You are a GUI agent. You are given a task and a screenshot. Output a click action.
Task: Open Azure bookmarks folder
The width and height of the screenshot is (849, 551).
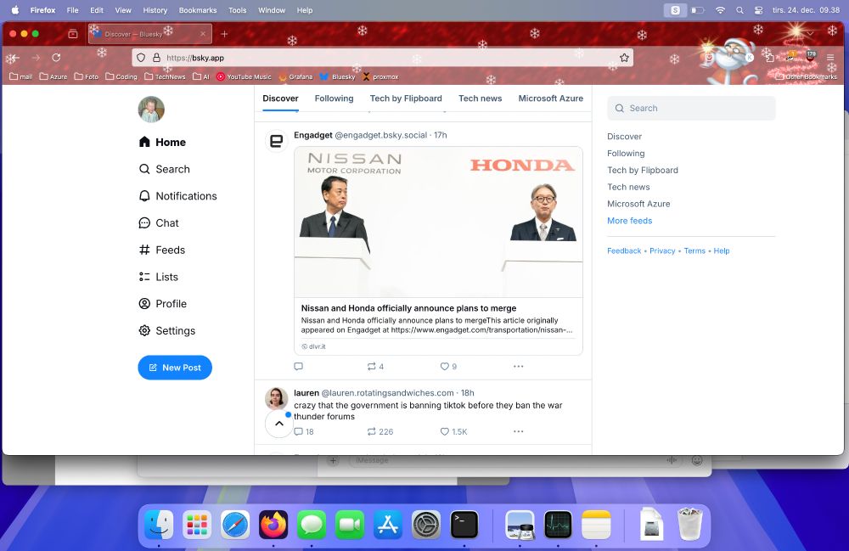pyautogui.click(x=53, y=77)
